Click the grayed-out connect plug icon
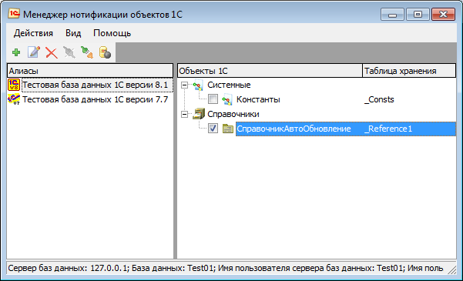This screenshot has width=463, height=281. pyautogui.click(x=69, y=52)
